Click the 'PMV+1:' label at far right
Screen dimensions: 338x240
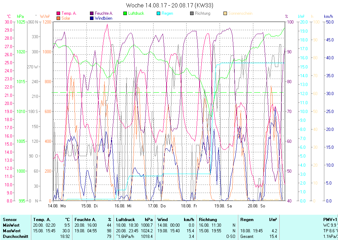point(331,220)
